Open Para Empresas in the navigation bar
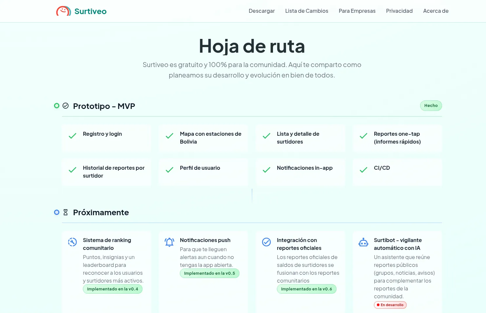 tap(357, 11)
